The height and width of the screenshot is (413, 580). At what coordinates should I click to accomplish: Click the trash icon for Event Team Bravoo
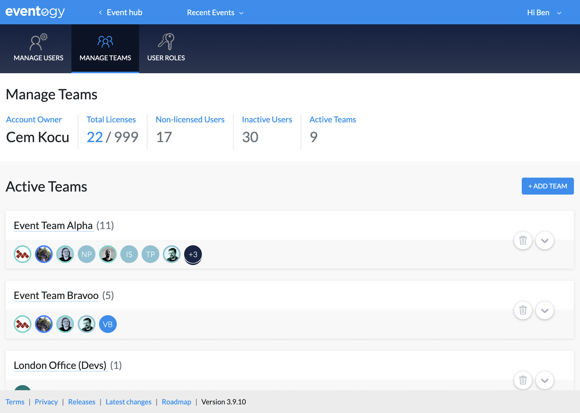[x=523, y=310]
